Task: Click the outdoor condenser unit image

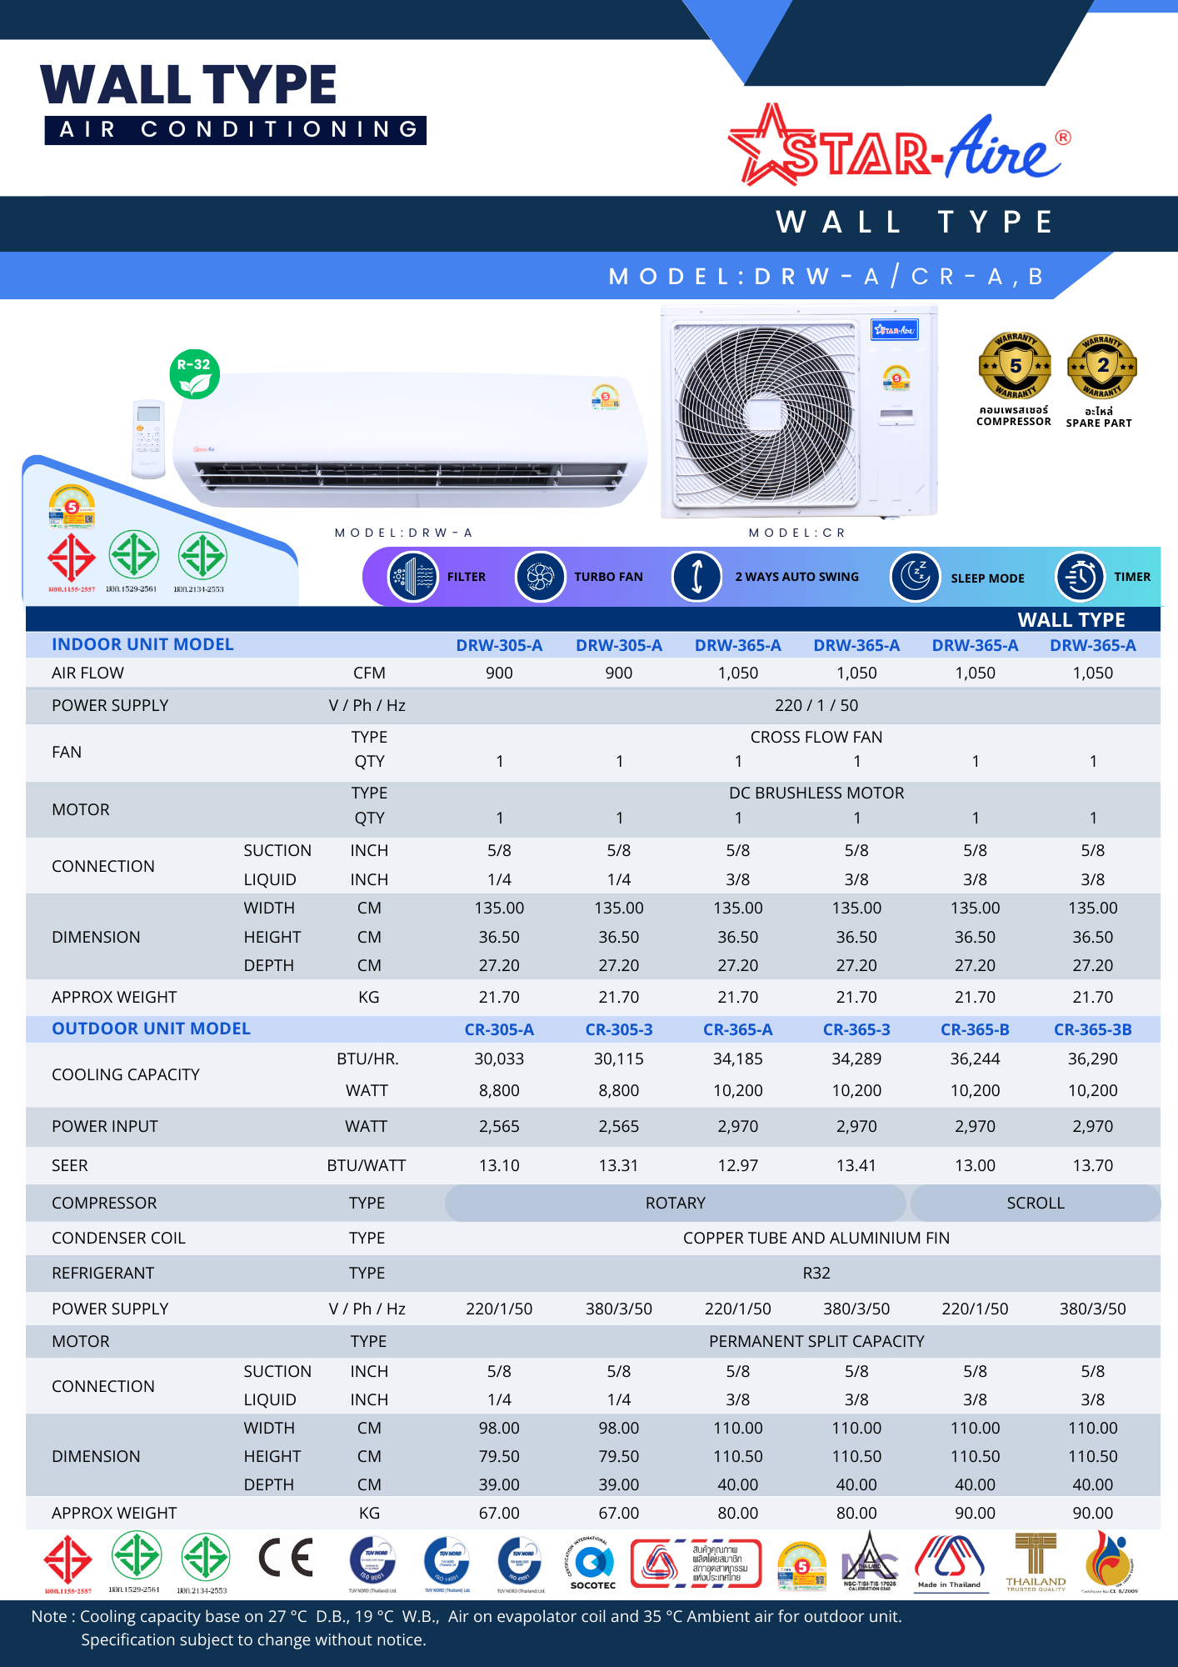Action: point(798,413)
